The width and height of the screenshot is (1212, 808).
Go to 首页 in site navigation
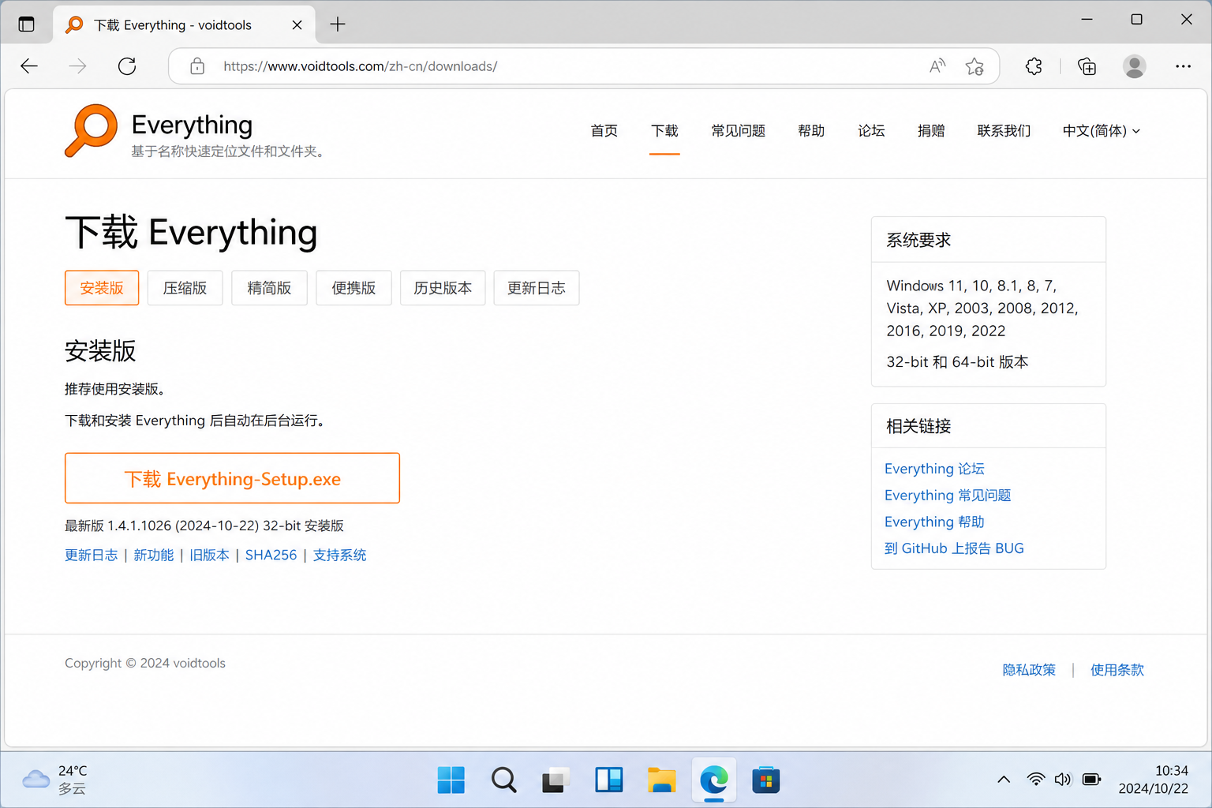(604, 131)
